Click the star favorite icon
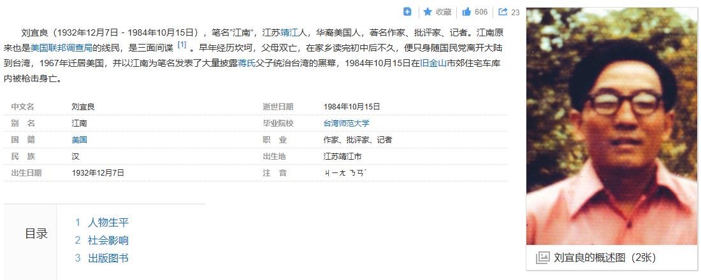This screenshot has width=701, height=280. pyautogui.click(x=428, y=11)
